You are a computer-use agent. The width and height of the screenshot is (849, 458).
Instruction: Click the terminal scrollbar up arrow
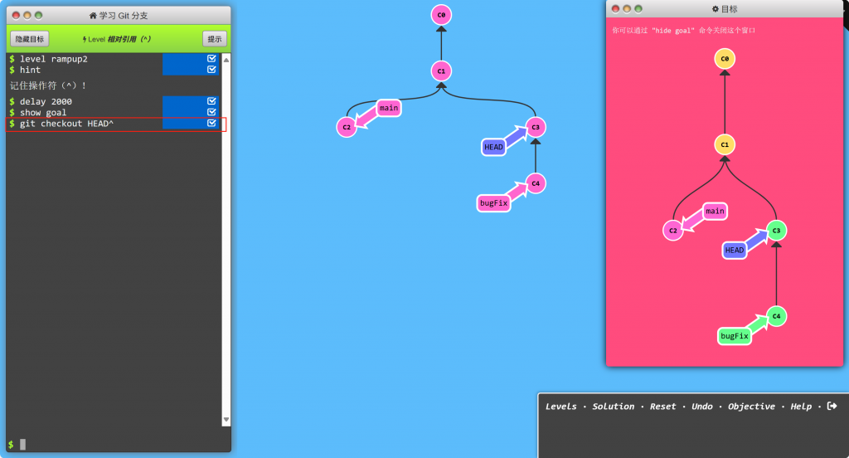226,60
